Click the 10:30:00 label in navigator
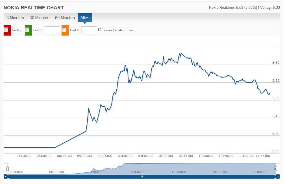This screenshot has width=285, height=184. (219, 172)
